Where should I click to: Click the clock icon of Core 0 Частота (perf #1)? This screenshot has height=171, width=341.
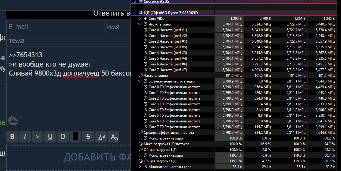[x=145, y=30]
